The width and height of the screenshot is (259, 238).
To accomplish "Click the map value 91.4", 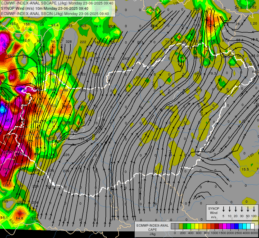I will (x=55, y=25).
